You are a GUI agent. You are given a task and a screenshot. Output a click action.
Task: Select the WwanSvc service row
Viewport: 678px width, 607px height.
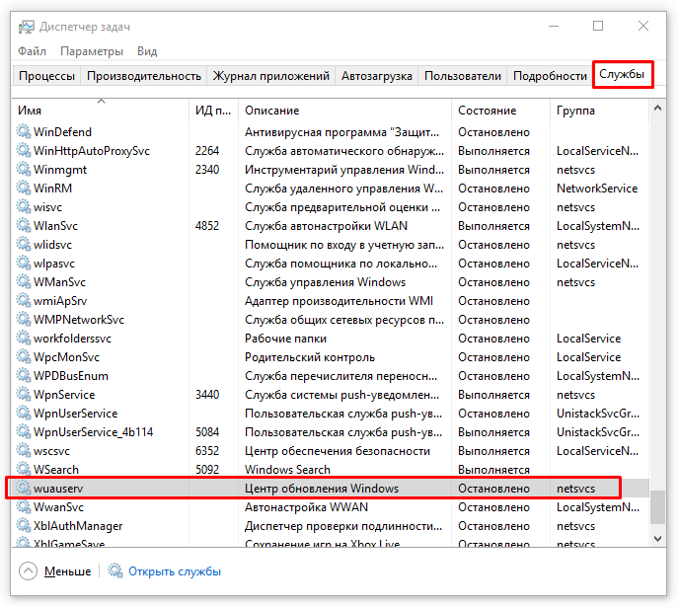tap(296, 507)
